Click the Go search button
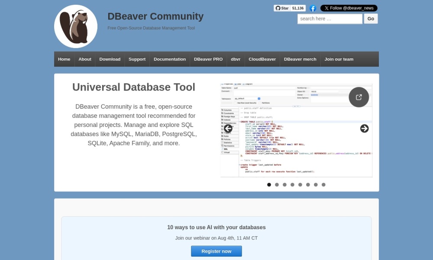Image resolution: width=433 pixels, height=260 pixels. (371, 19)
